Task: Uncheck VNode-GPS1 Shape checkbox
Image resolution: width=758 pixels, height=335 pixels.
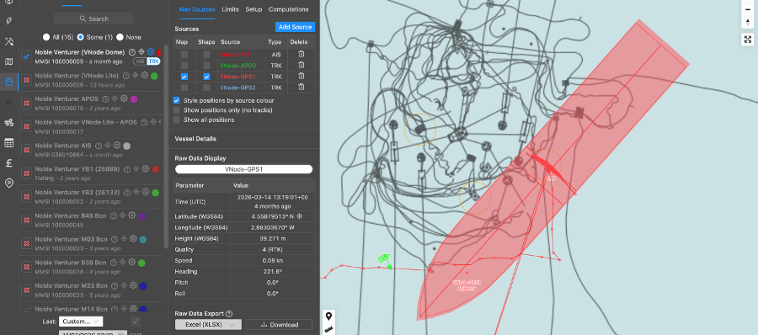Action: tap(206, 77)
